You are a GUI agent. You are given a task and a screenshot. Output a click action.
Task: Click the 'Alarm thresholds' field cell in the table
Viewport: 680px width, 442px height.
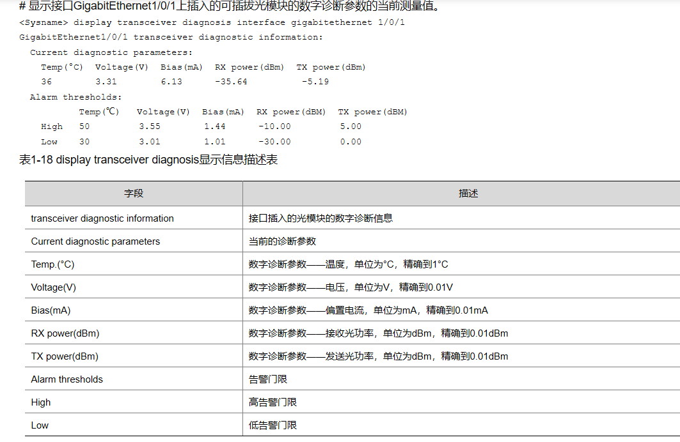[134, 379]
